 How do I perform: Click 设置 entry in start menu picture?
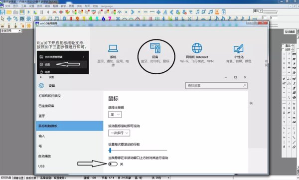coord(47,64)
